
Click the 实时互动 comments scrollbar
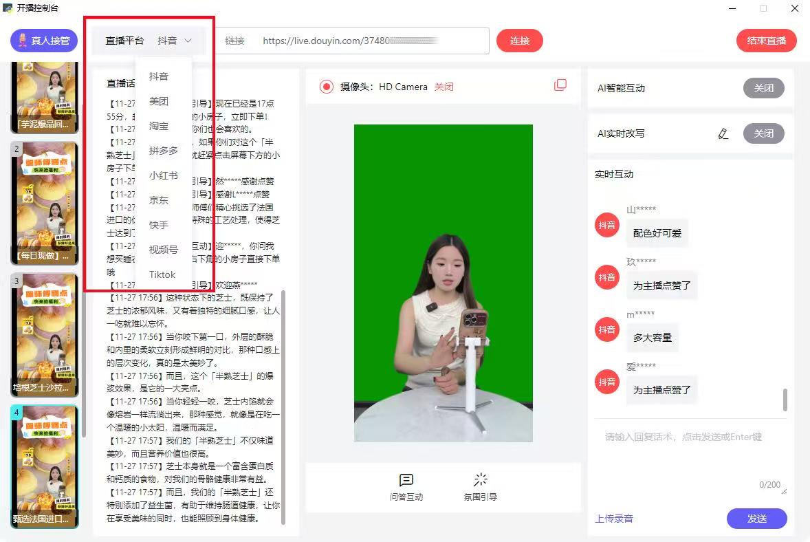pyautogui.click(x=785, y=400)
